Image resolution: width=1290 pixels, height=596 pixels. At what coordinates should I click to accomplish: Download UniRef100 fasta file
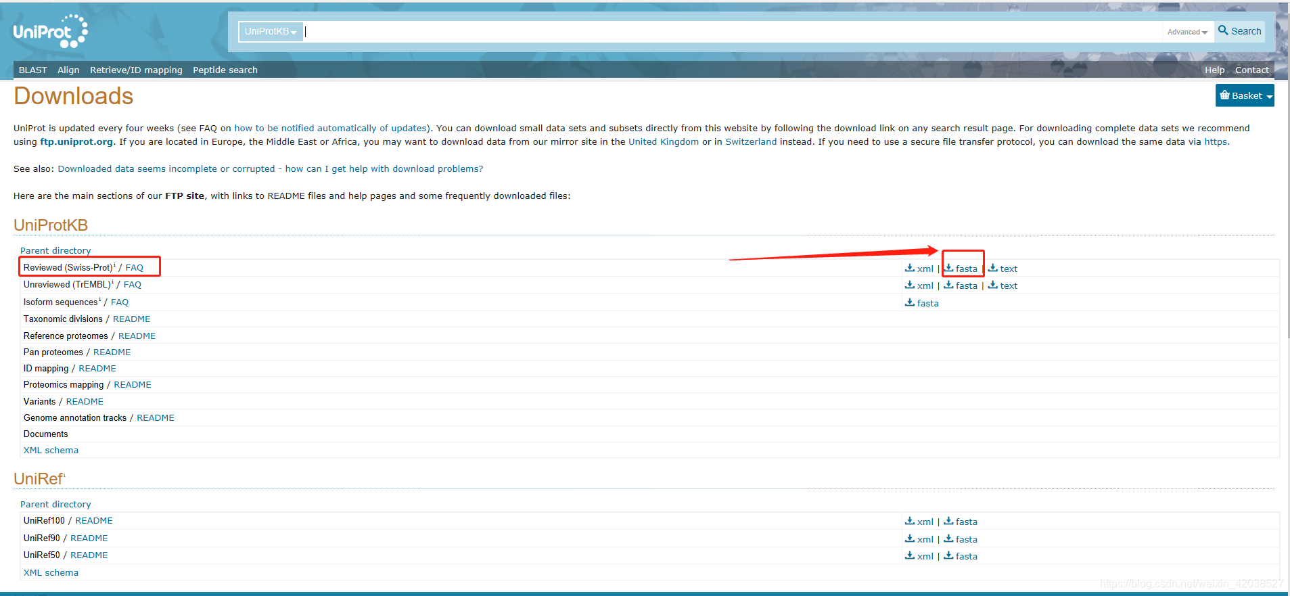click(x=961, y=522)
